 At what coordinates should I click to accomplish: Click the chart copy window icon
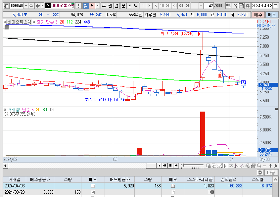pos(253,166)
